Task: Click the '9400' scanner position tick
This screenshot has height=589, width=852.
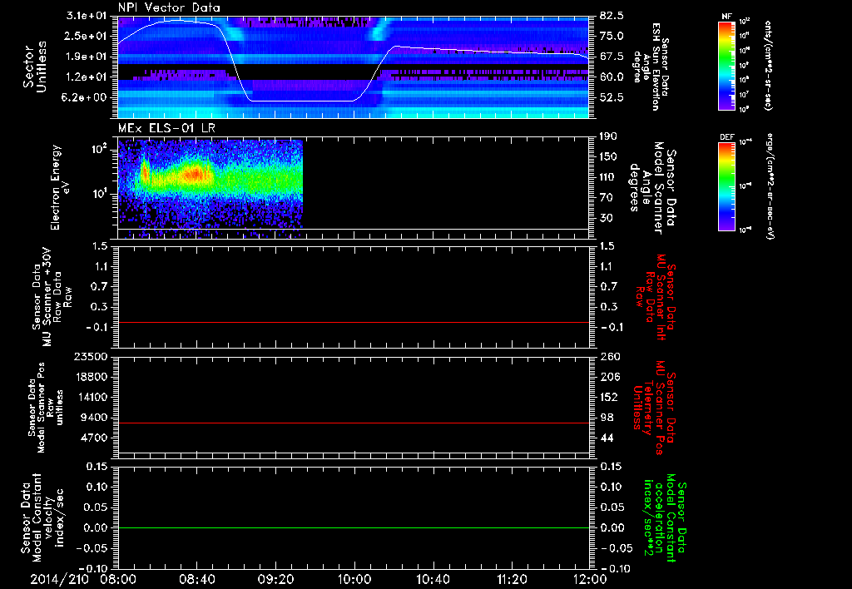Action: point(93,418)
